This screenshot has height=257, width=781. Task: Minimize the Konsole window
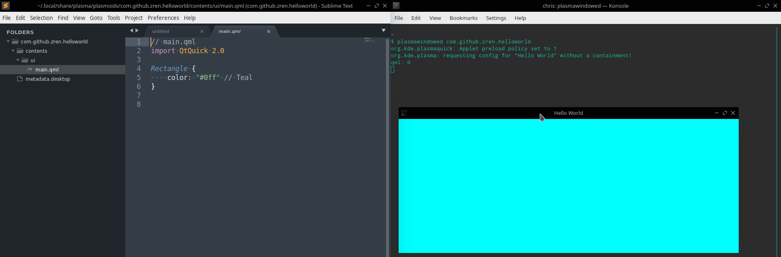759,6
